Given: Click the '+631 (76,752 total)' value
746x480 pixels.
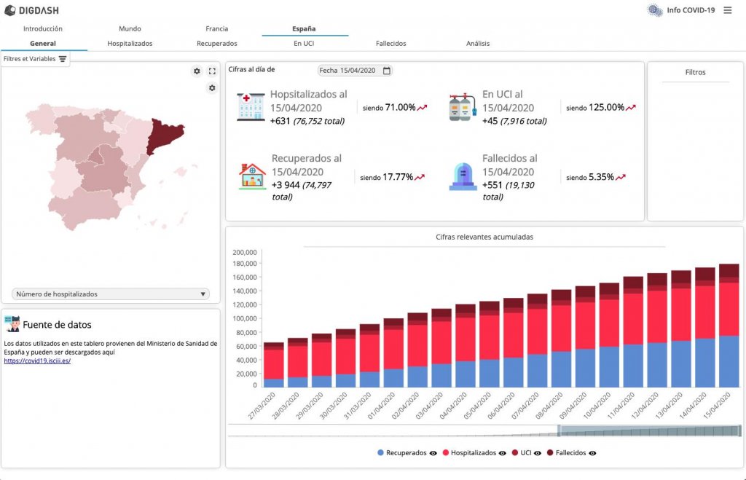Looking at the screenshot, I should coord(307,121).
